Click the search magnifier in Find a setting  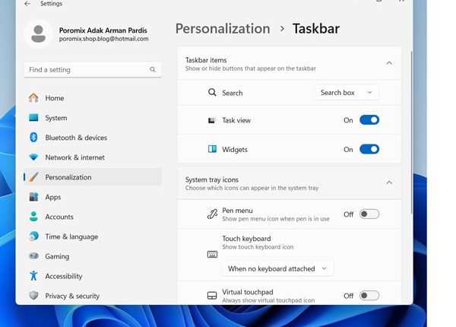(153, 69)
